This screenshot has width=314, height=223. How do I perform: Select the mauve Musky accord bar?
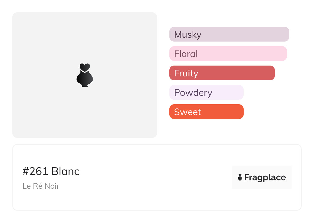229,34
